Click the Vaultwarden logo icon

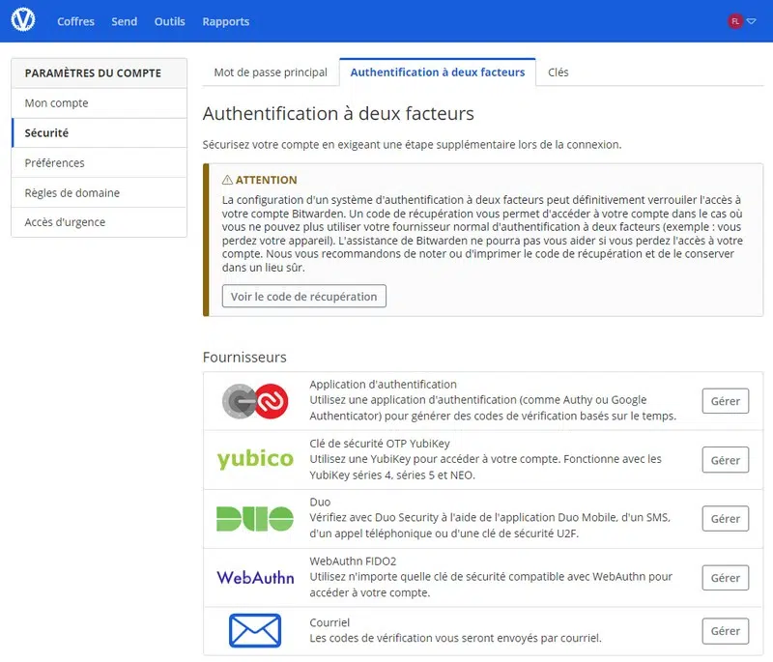tap(22, 21)
